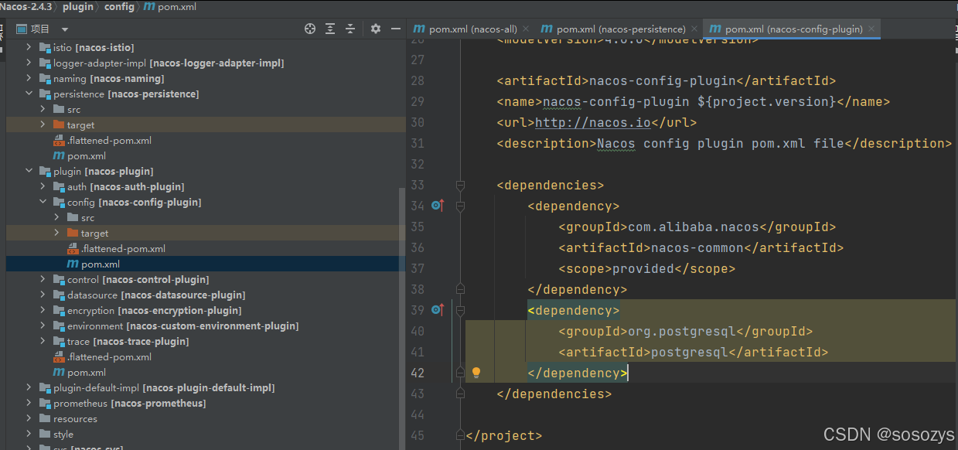Click the locate current file target icon
This screenshot has height=450, width=958.
310,29
